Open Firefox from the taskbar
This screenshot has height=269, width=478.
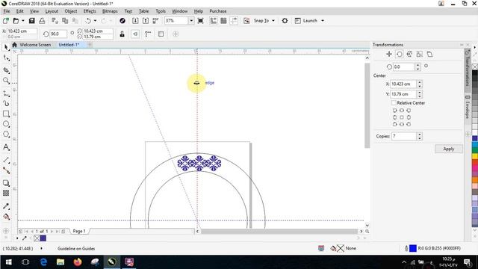[x=78, y=262]
